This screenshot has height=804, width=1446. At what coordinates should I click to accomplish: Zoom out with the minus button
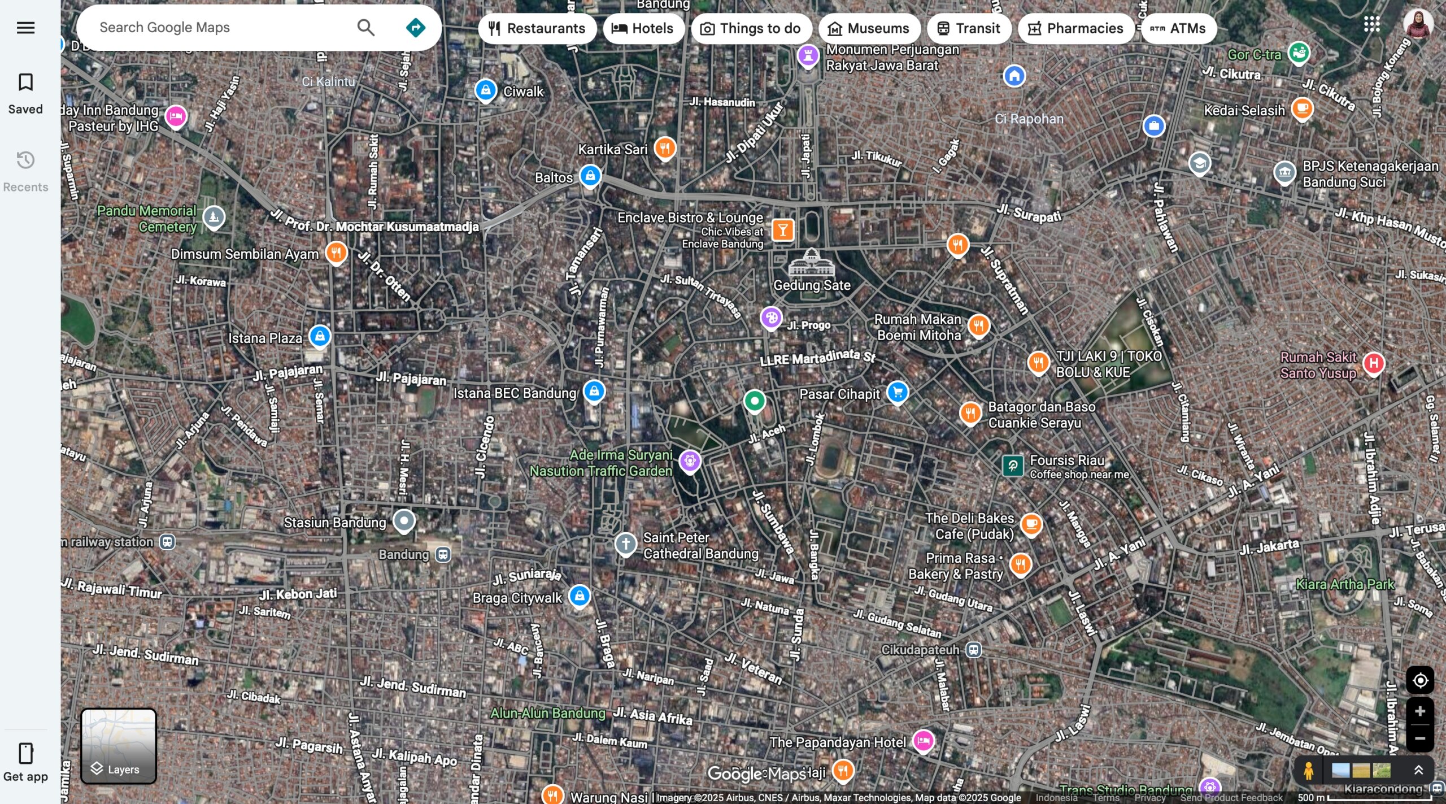click(1419, 738)
